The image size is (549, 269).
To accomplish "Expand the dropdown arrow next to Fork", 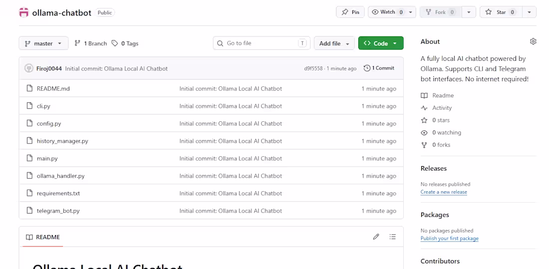I will (x=469, y=12).
